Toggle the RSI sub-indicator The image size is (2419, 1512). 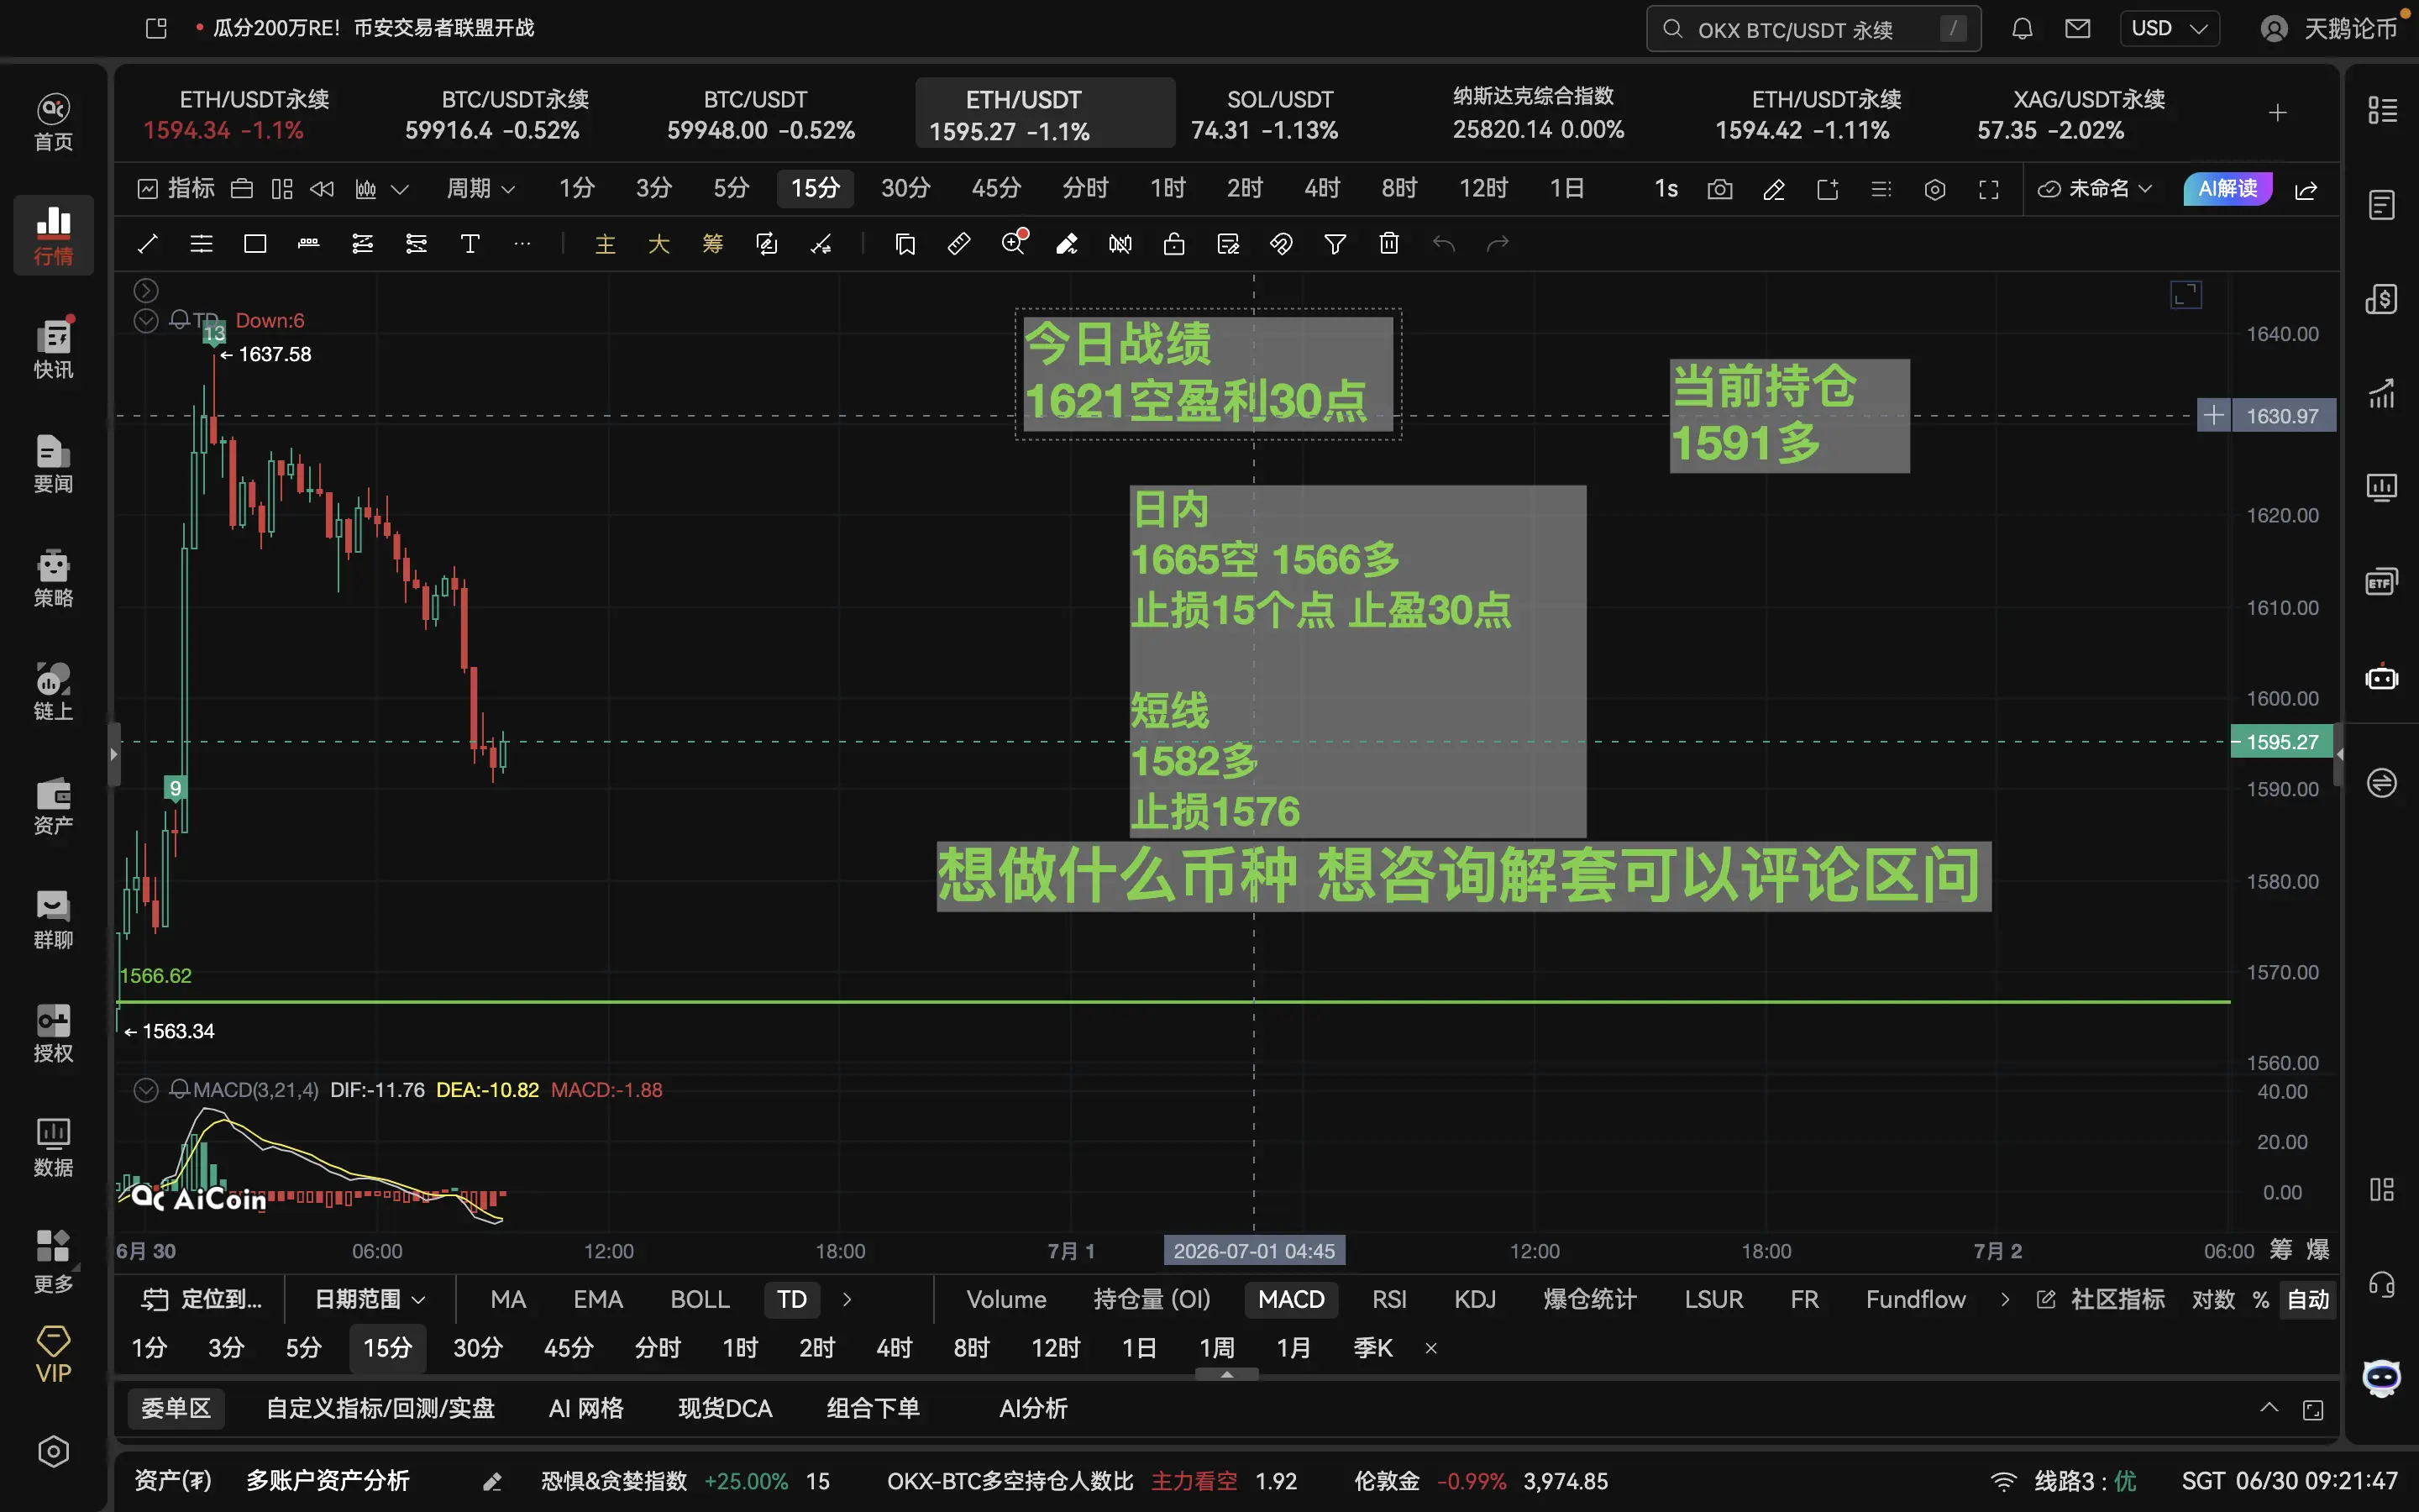(1388, 1299)
